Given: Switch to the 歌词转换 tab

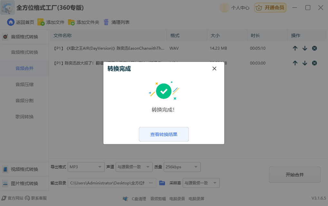Looking at the screenshot, I should [x=24, y=116].
